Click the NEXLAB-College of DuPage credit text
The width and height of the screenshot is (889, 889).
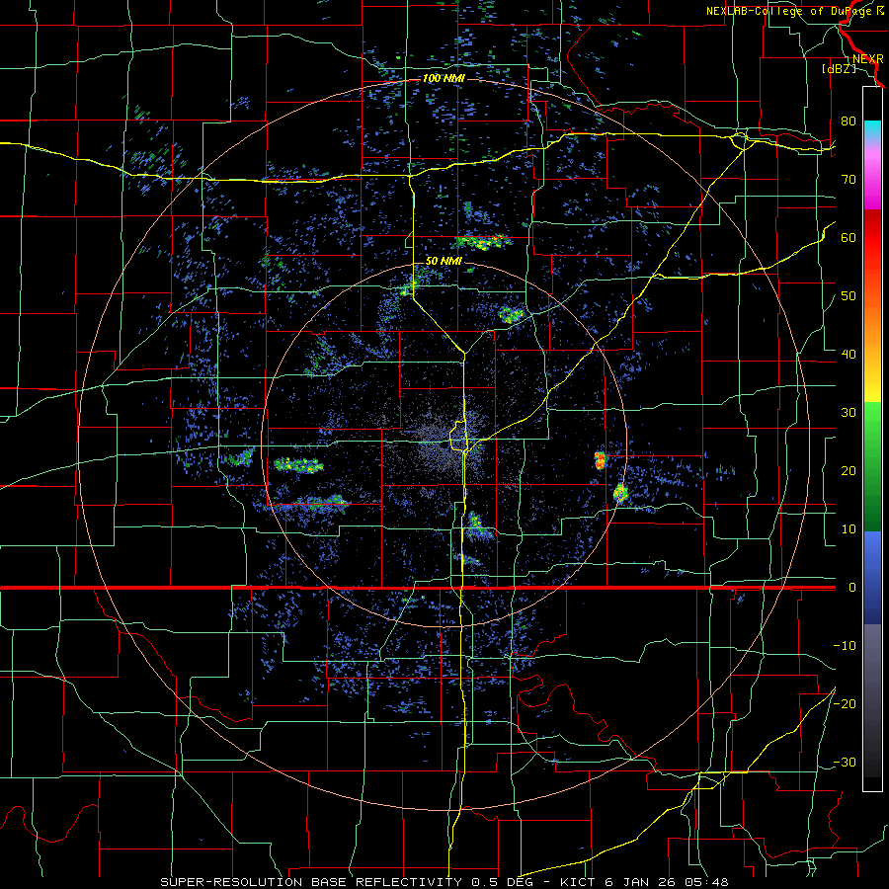(789, 11)
